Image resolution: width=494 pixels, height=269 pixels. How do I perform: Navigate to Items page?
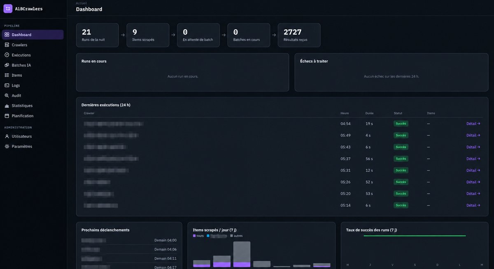(33, 75)
